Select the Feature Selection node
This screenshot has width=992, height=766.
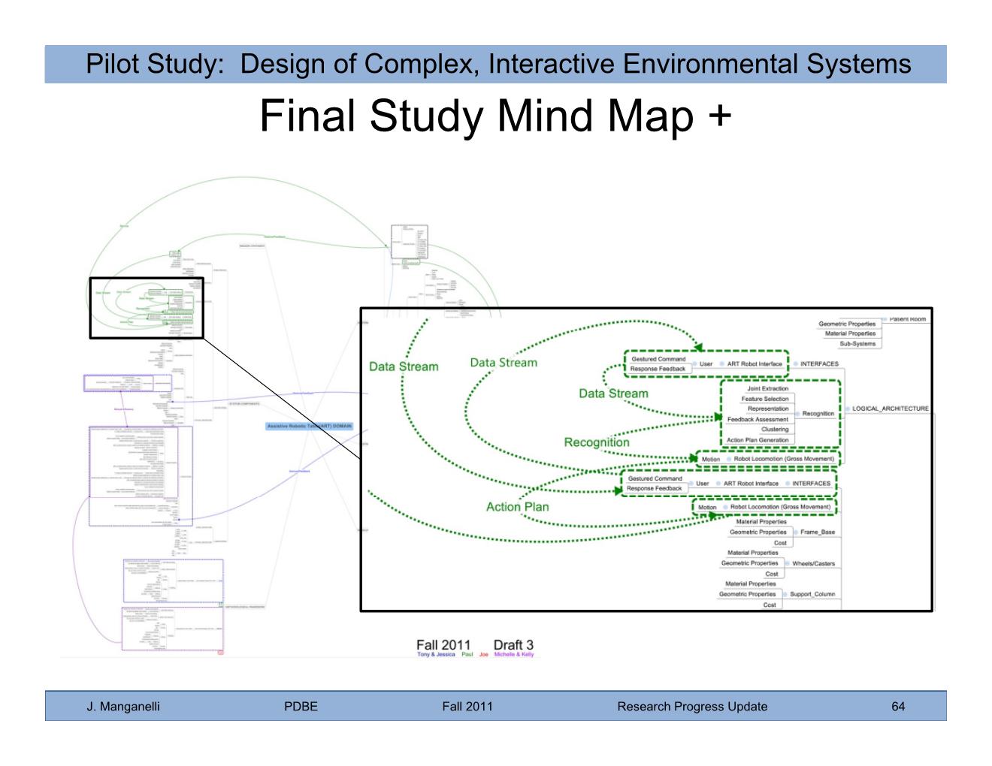(x=764, y=399)
